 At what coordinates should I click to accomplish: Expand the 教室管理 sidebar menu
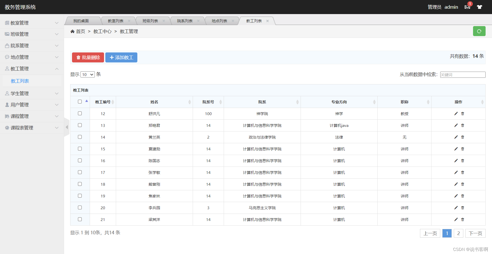pyautogui.click(x=32, y=23)
